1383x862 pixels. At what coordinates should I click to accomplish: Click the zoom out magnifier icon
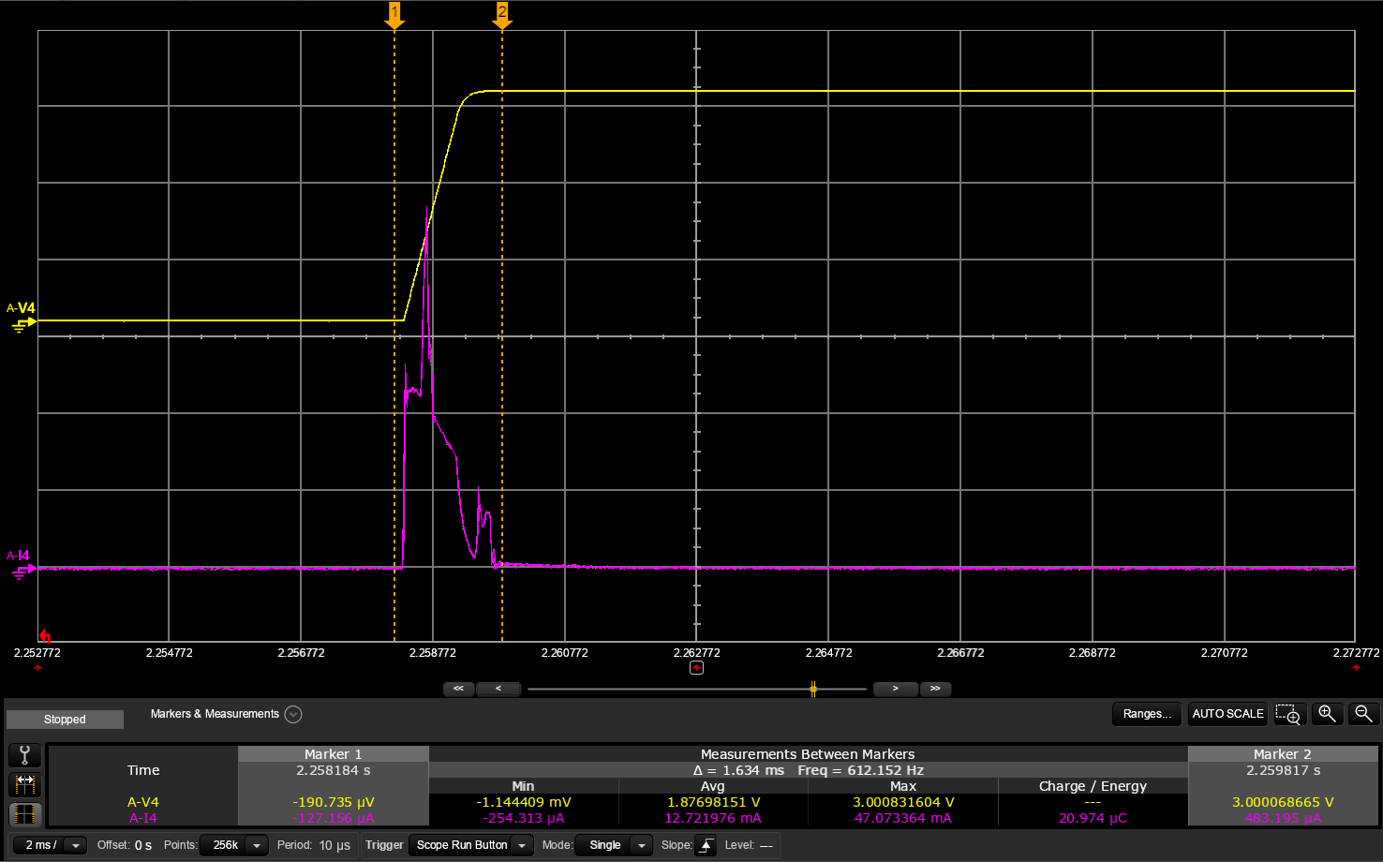pos(1363,714)
